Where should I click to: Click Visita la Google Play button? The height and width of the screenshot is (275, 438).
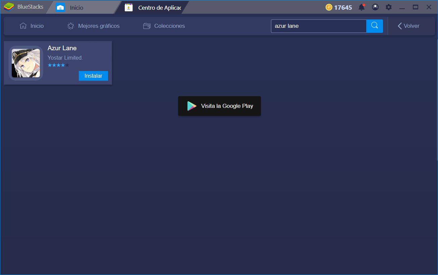click(219, 106)
